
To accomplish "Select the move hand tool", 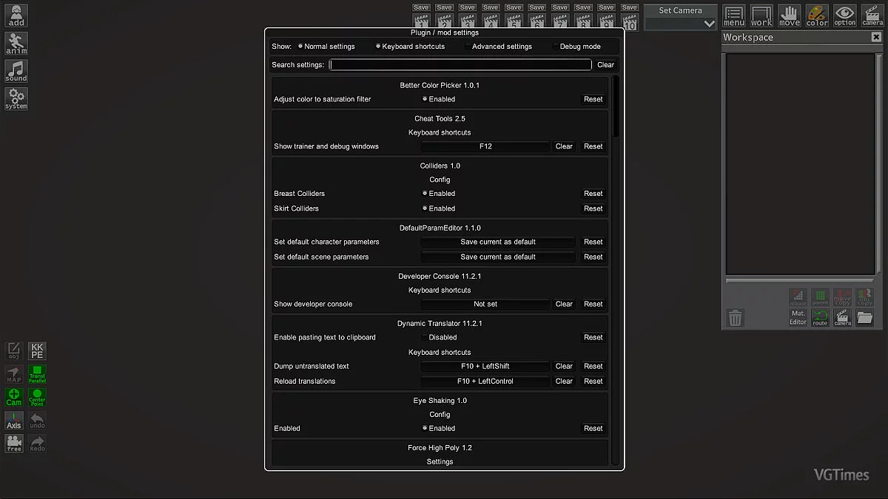I will [x=790, y=16].
